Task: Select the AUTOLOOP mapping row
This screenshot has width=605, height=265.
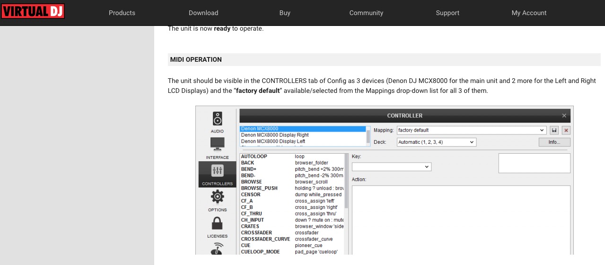Action: (x=292, y=157)
